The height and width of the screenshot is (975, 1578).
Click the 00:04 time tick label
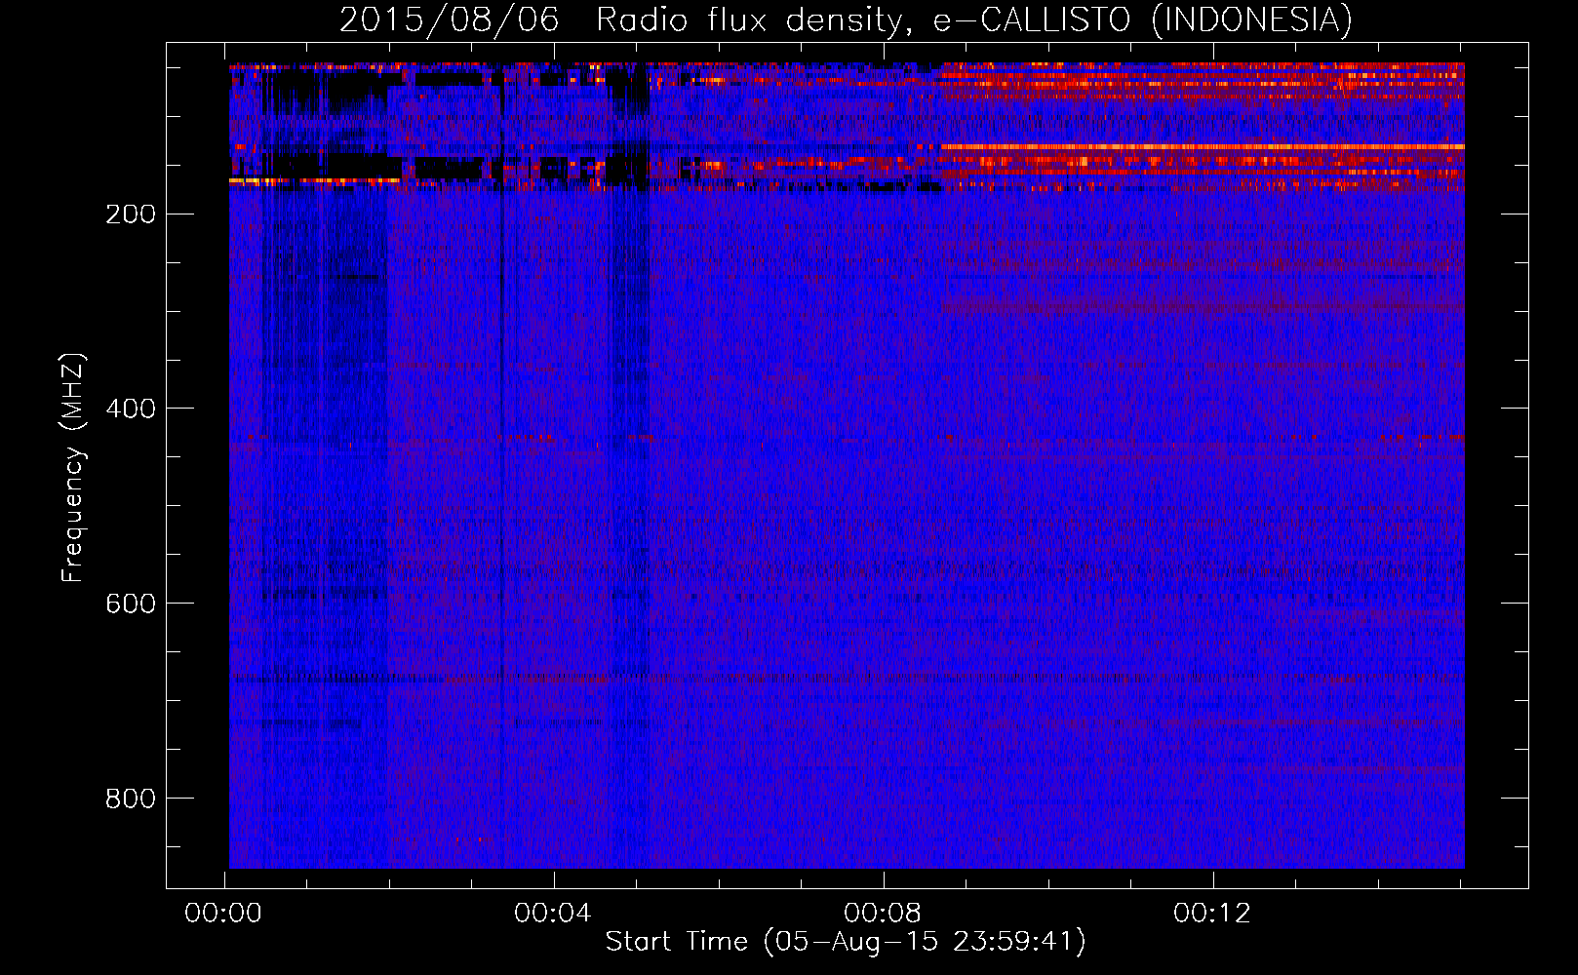click(553, 914)
